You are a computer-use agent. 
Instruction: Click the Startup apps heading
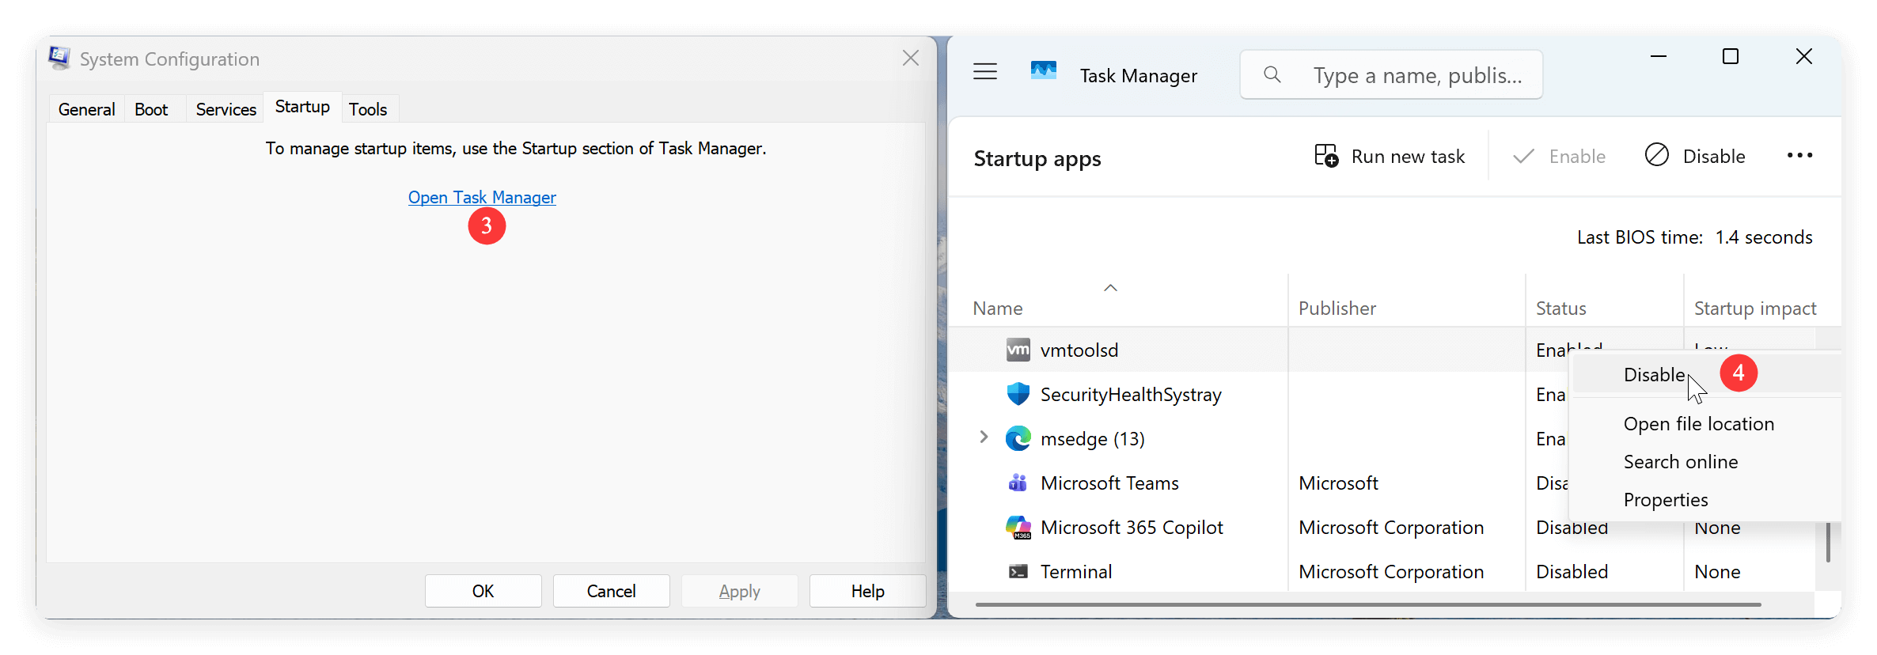click(1037, 159)
